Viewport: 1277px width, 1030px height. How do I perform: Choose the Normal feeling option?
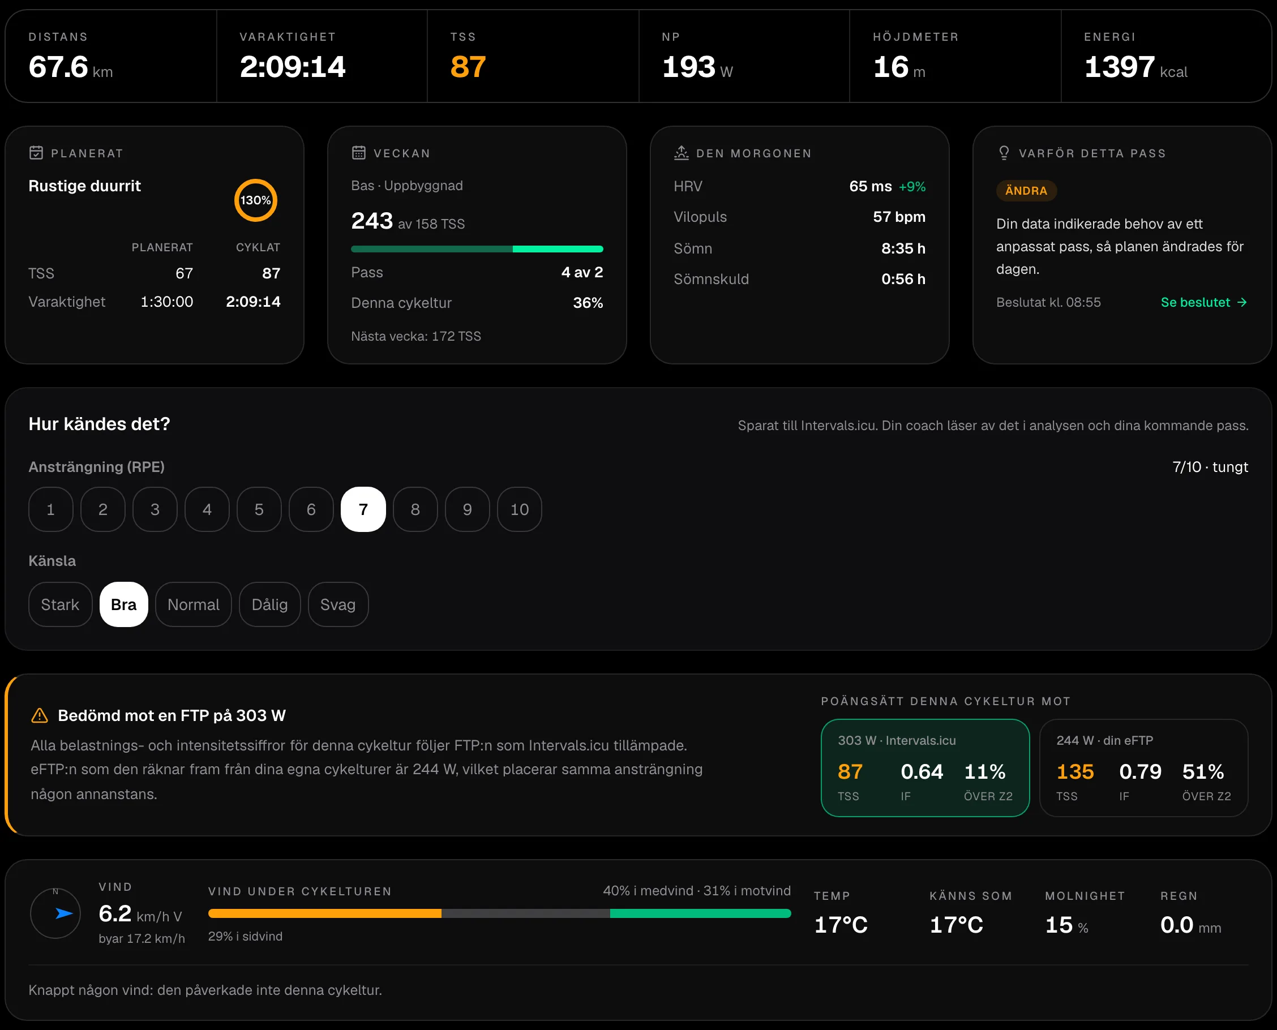coord(194,604)
